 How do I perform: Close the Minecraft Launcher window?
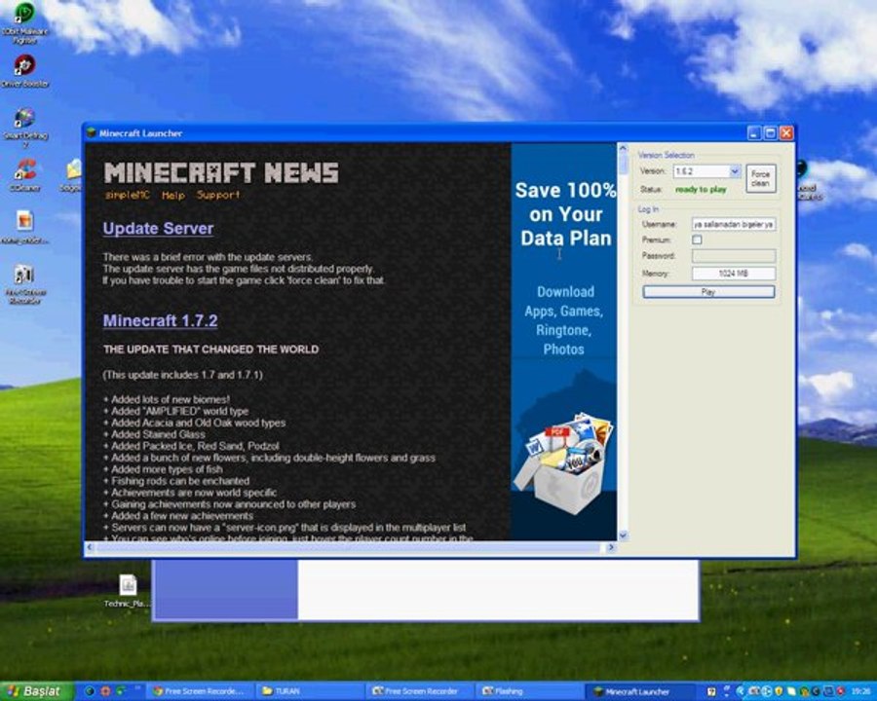[x=786, y=133]
